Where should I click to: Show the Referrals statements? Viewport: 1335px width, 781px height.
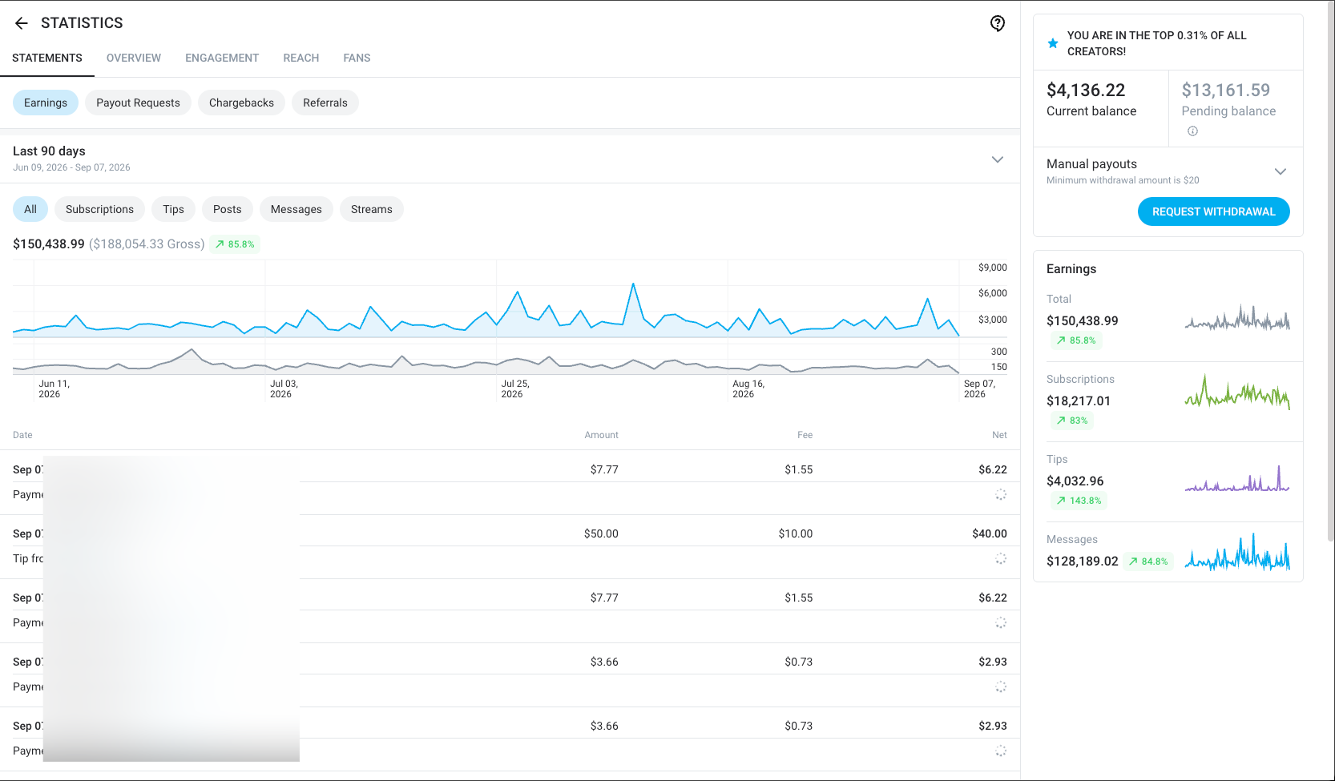[x=325, y=103]
